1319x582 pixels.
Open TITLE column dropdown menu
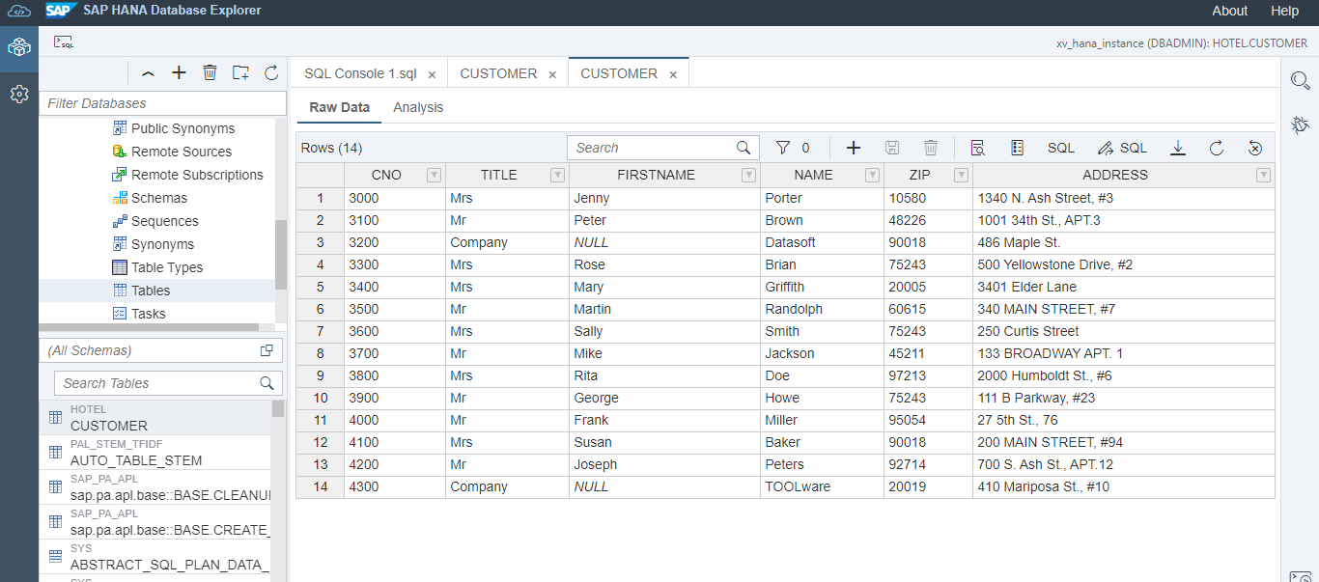tap(557, 175)
